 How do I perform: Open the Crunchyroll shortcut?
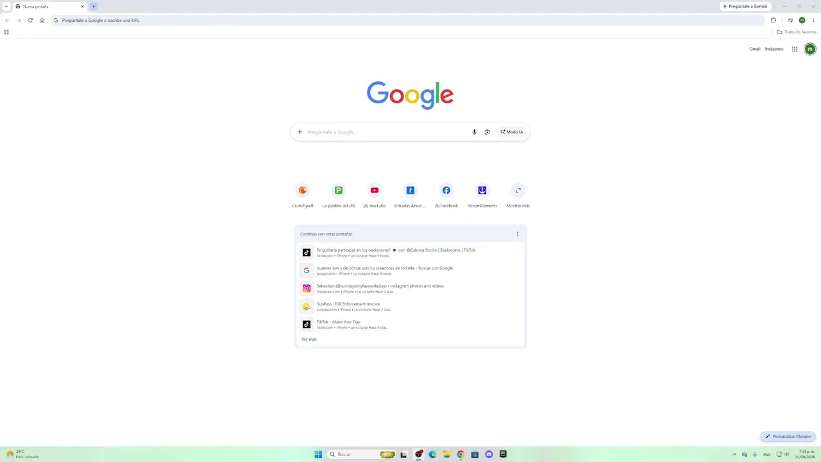click(x=303, y=195)
